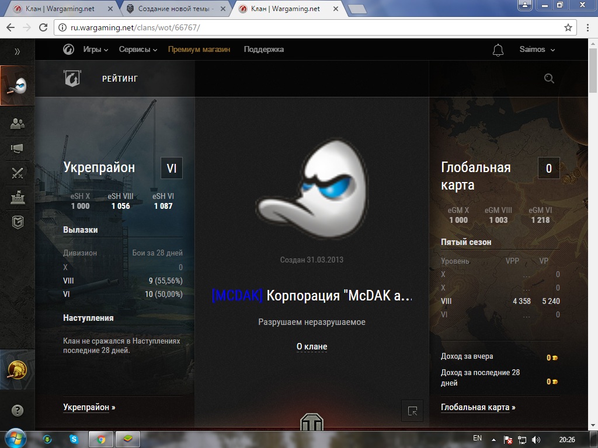Go back in the browser
The height and width of the screenshot is (448, 598).
pos(11,27)
